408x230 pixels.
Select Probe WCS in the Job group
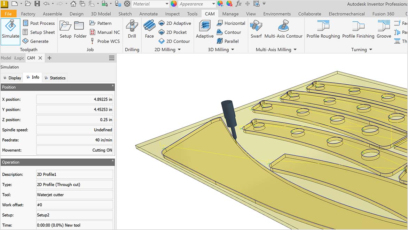tap(105, 41)
